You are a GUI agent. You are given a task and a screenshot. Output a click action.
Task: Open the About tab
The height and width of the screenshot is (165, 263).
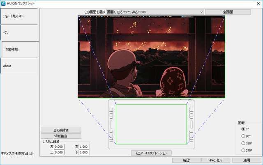click(x=19, y=66)
